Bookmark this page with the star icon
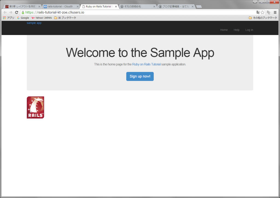Image resolution: width=280 pixels, height=198 pixels. pyautogui.click(x=262, y=12)
